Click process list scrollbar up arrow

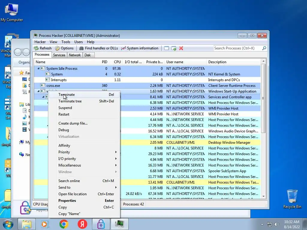(264, 61)
